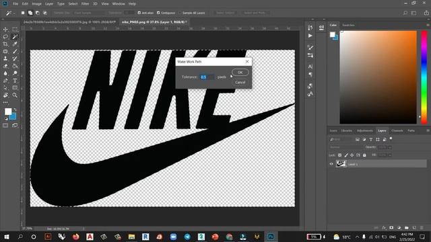Open the Layers panel options menu

[x=428, y=130]
